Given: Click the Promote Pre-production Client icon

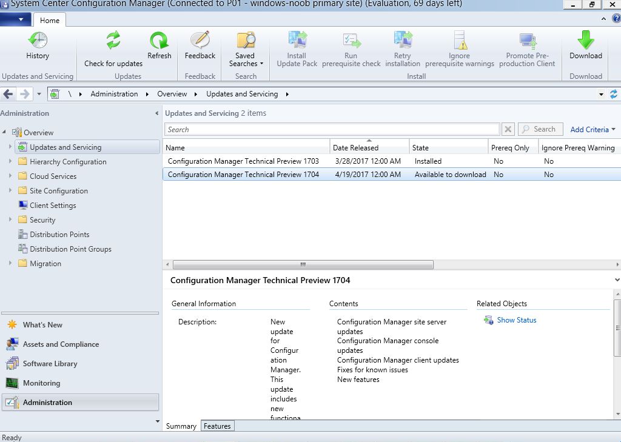Looking at the screenshot, I should tap(527, 40).
